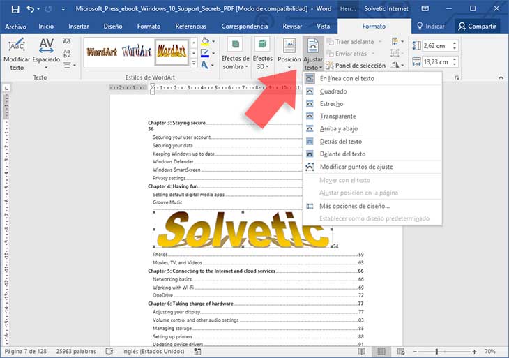This screenshot has width=509, height=358.
Task: Open Modificar texto WordArt button
Action: (17, 54)
